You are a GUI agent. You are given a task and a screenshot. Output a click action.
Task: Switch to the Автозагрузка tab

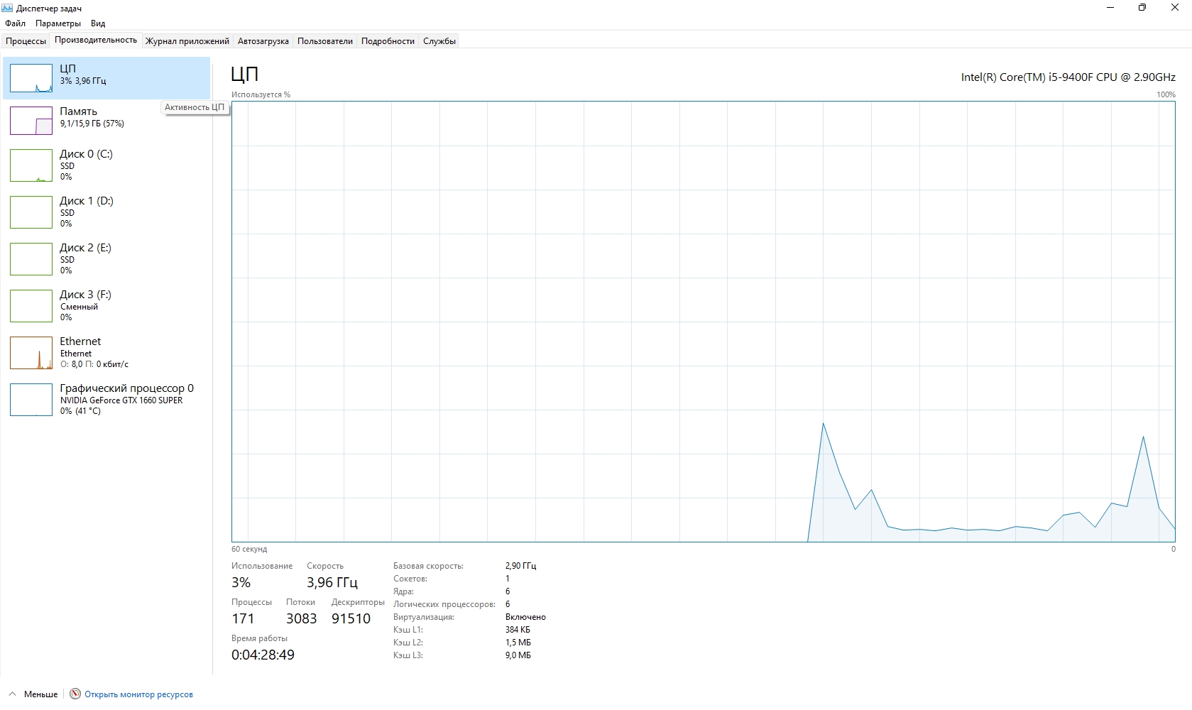(263, 41)
